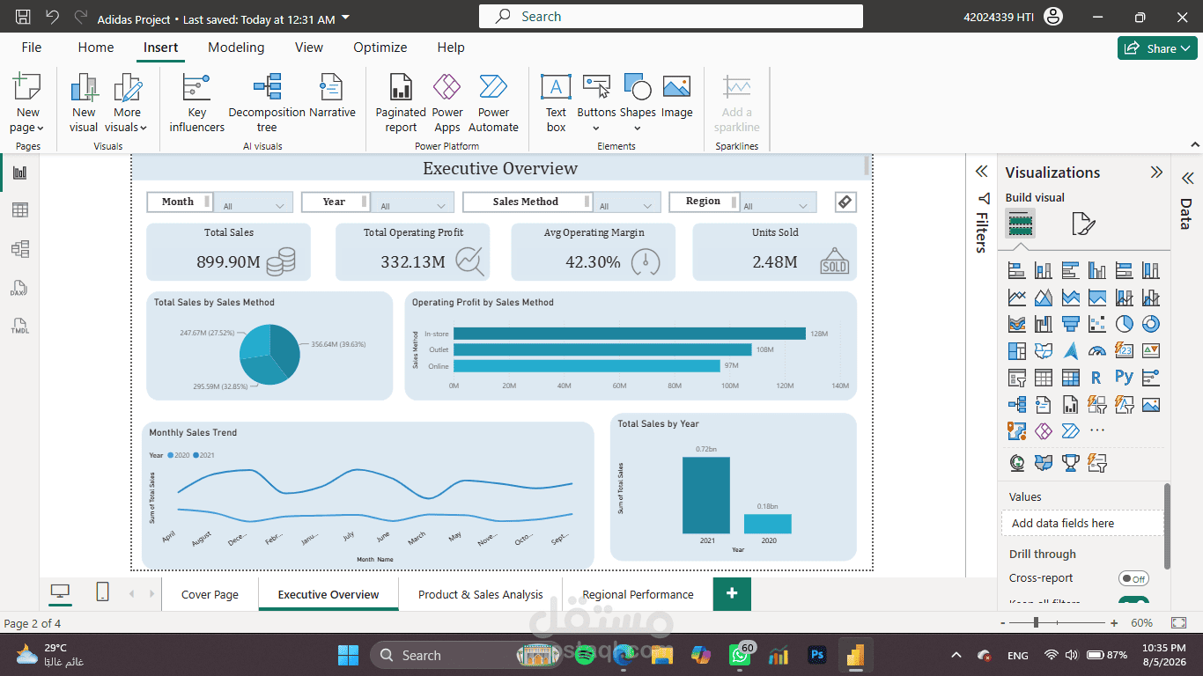Click the zoom out minus button
The height and width of the screenshot is (676, 1203).
tap(1004, 623)
